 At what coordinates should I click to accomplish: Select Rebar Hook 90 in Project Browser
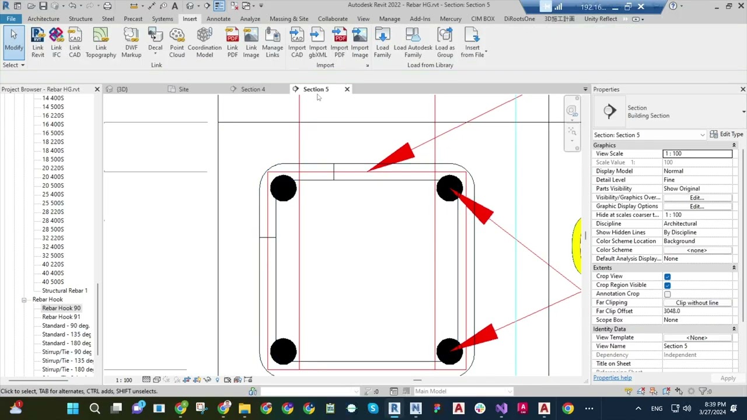(61, 308)
